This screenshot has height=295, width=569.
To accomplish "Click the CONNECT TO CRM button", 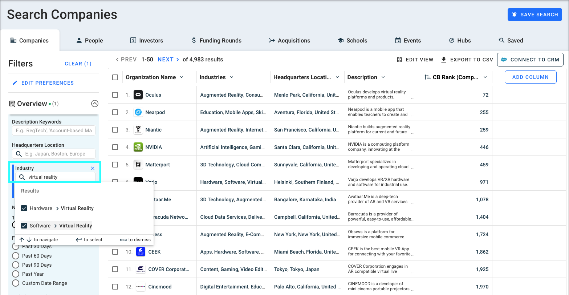I will click(530, 60).
